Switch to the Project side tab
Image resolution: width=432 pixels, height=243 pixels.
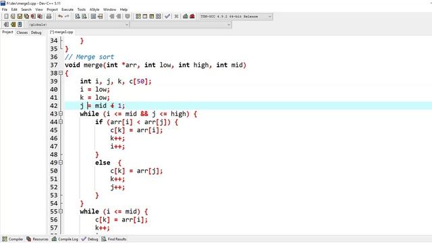tap(7, 32)
